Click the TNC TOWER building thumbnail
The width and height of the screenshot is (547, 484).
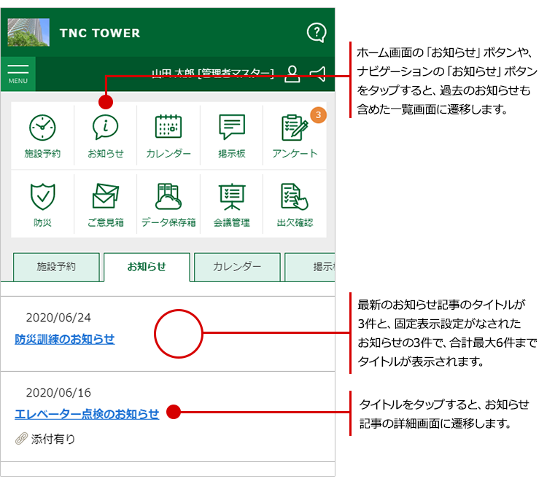click(x=28, y=33)
